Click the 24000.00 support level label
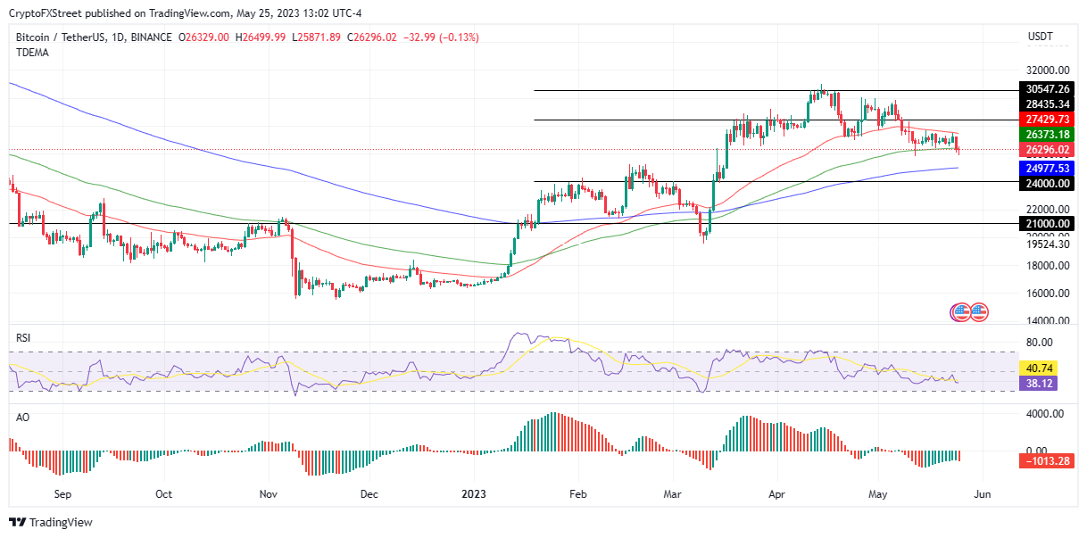This screenshot has width=1087, height=538. (x=1047, y=183)
